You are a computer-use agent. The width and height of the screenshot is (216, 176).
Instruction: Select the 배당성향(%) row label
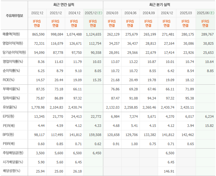[11, 171]
